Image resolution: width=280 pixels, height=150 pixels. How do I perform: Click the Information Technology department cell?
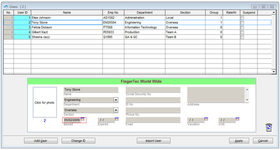[145, 27]
